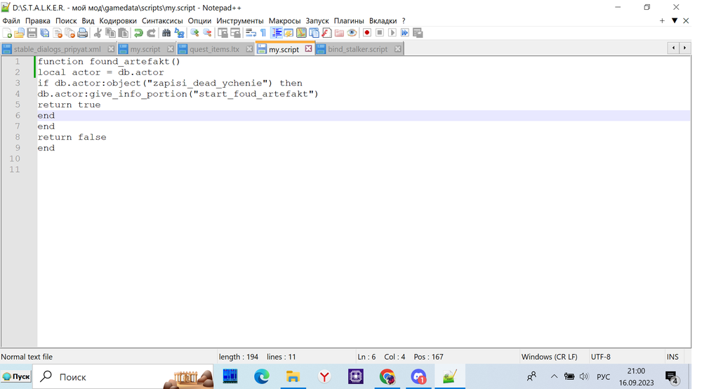The height and width of the screenshot is (389, 702).
Task: Close the quest_items.ltx tab
Action: [249, 49]
